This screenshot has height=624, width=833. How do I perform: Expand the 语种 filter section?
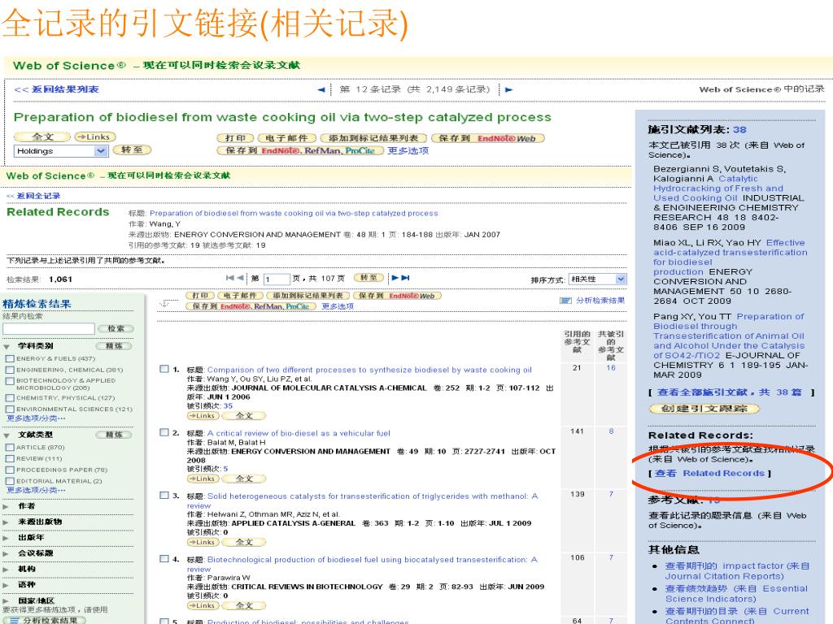click(x=7, y=585)
